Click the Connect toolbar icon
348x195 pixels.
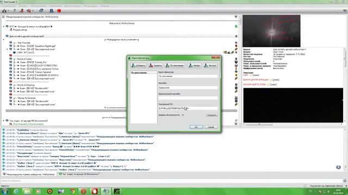pos(4,11)
